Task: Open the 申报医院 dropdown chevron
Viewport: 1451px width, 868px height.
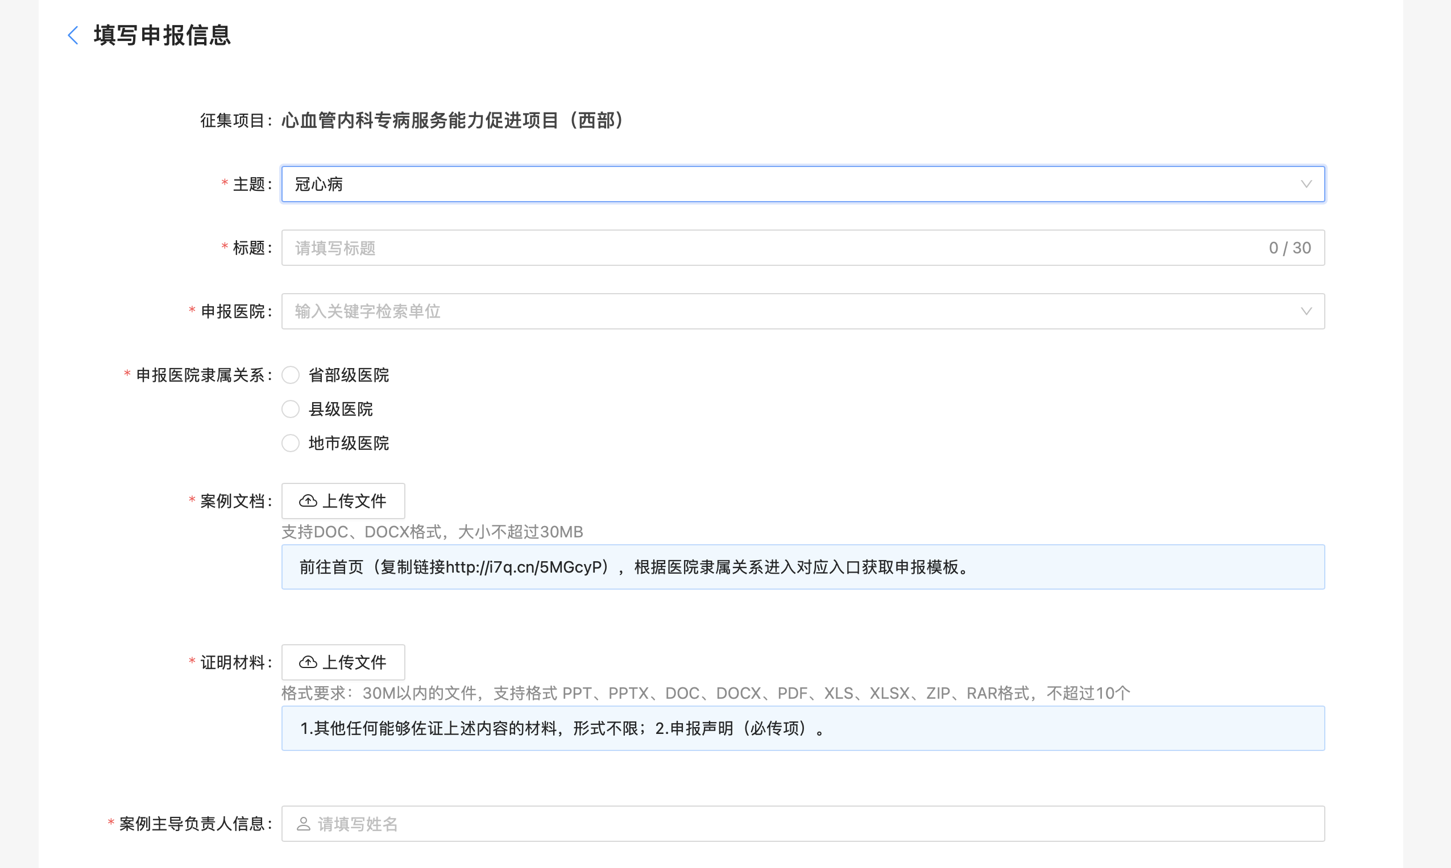Action: point(1306,311)
